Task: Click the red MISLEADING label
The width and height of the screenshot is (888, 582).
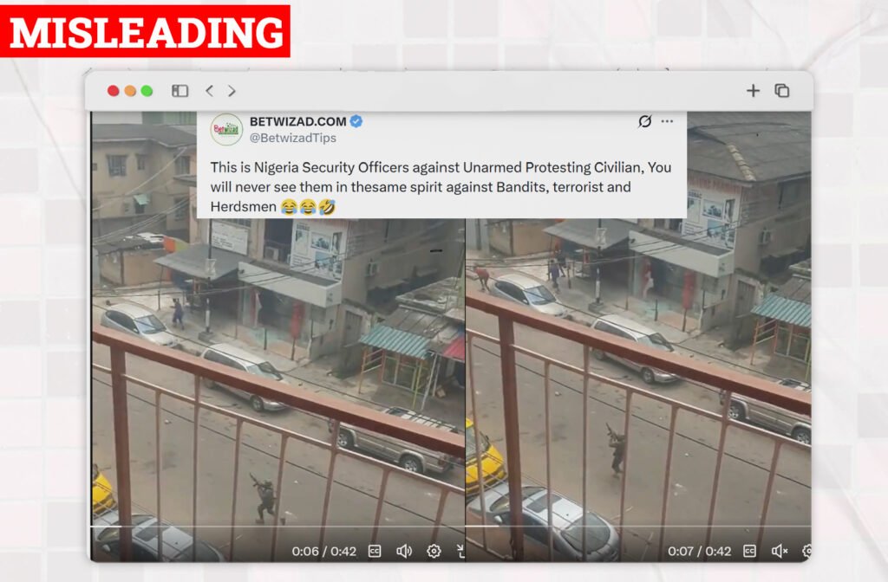Action: 145,31
